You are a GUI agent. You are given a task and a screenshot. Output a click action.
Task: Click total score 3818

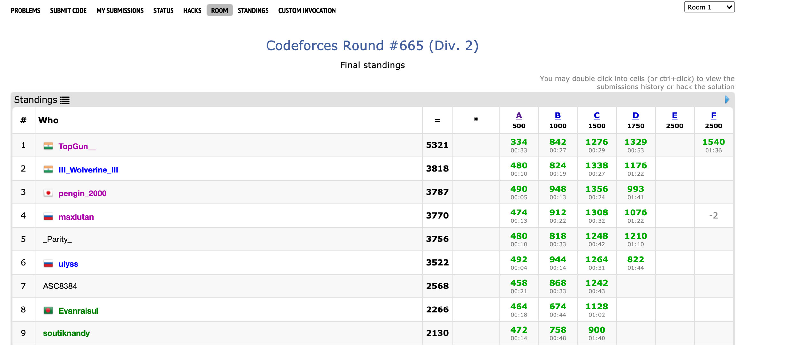click(437, 169)
